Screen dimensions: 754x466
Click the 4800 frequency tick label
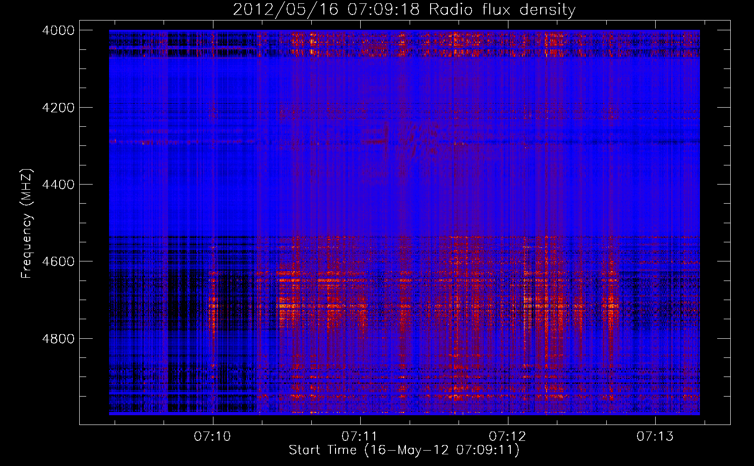pyautogui.click(x=58, y=338)
